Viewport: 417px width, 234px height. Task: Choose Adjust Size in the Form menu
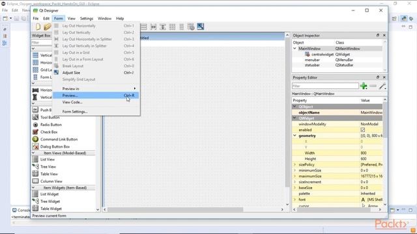coord(96,73)
